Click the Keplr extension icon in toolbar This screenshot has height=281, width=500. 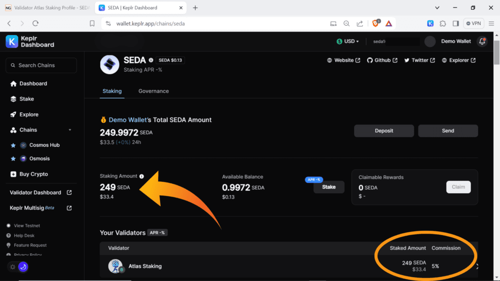430,23
